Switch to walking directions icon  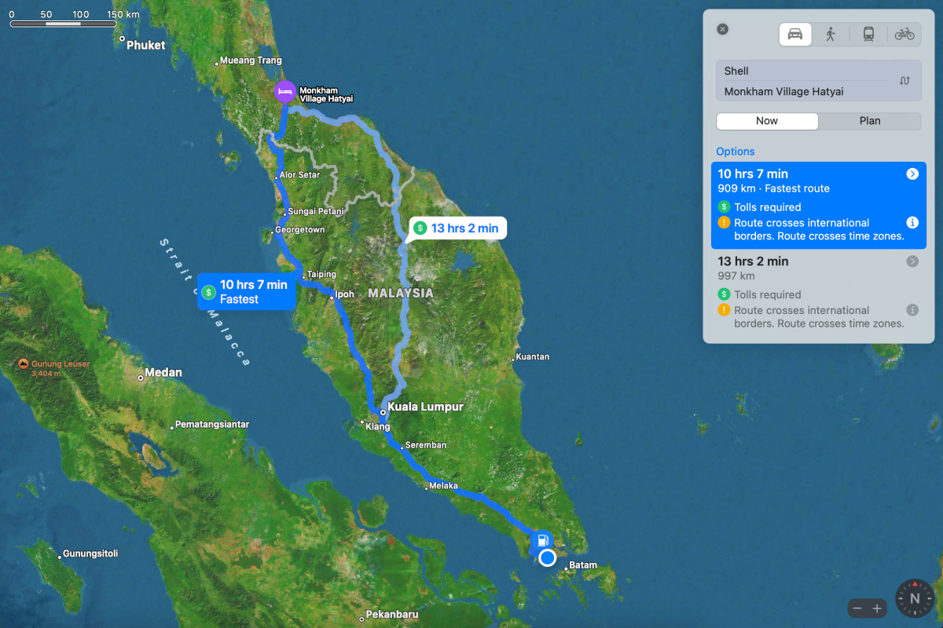831,34
